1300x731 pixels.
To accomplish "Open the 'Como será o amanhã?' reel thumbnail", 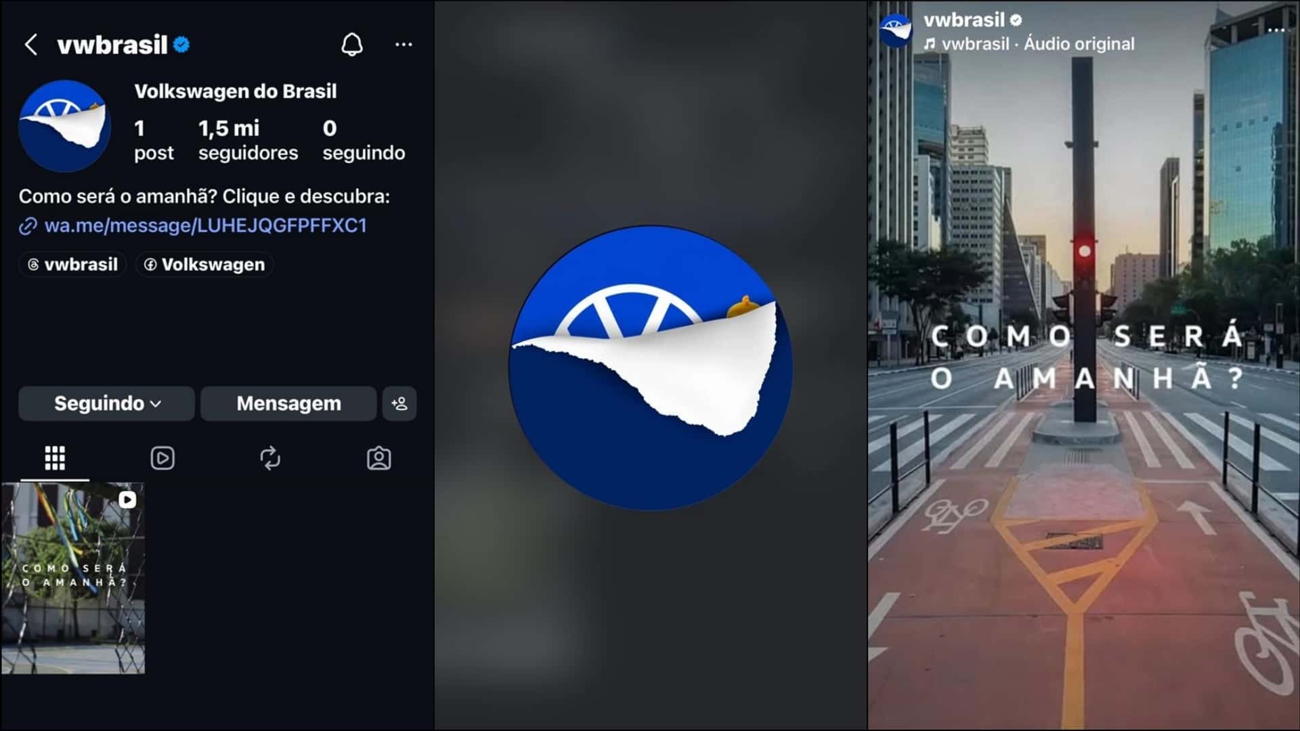I will click(x=73, y=578).
